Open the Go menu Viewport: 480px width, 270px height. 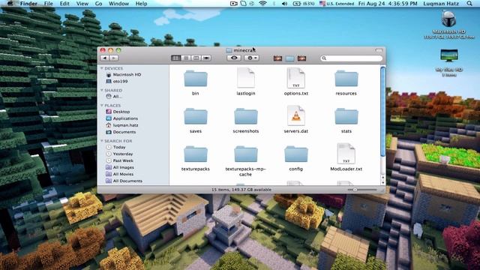(98, 4)
